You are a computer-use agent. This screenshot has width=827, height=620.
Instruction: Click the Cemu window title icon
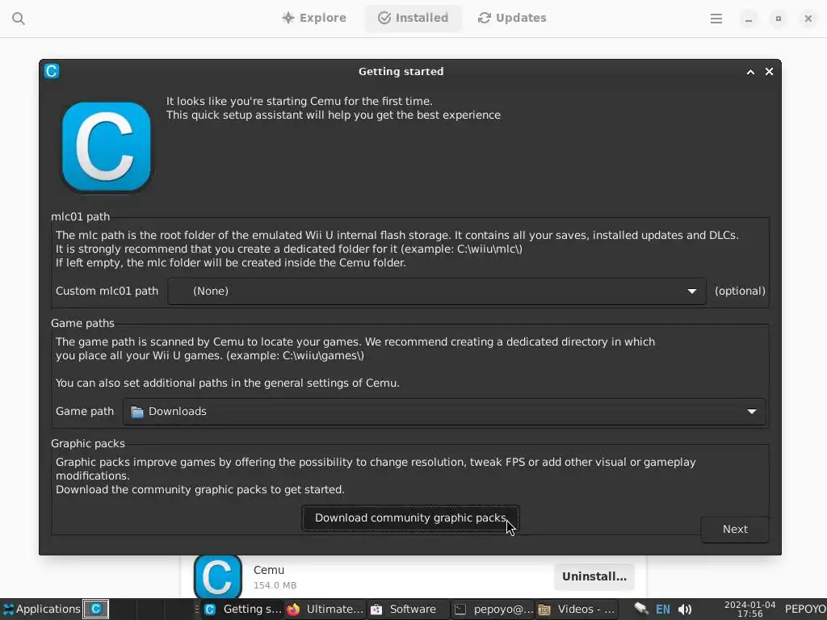point(52,71)
